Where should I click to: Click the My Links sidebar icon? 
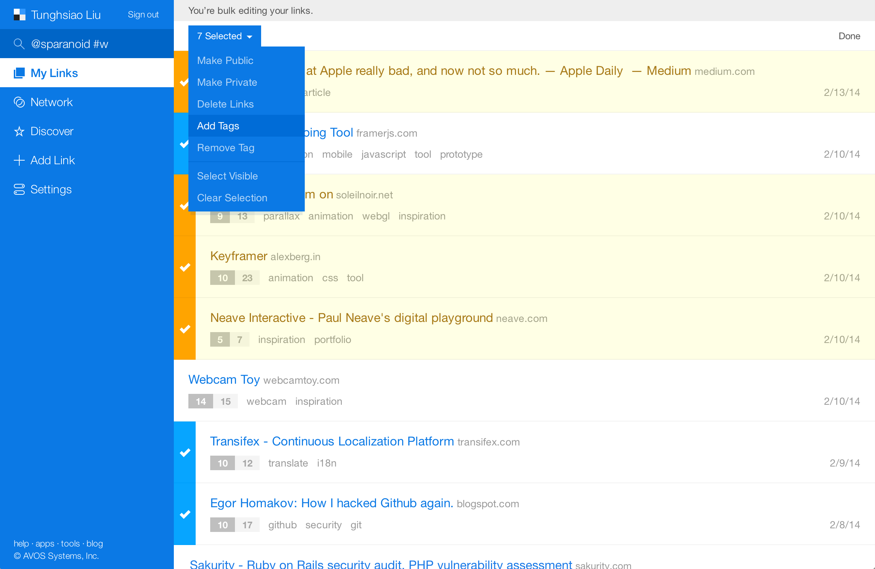(19, 73)
